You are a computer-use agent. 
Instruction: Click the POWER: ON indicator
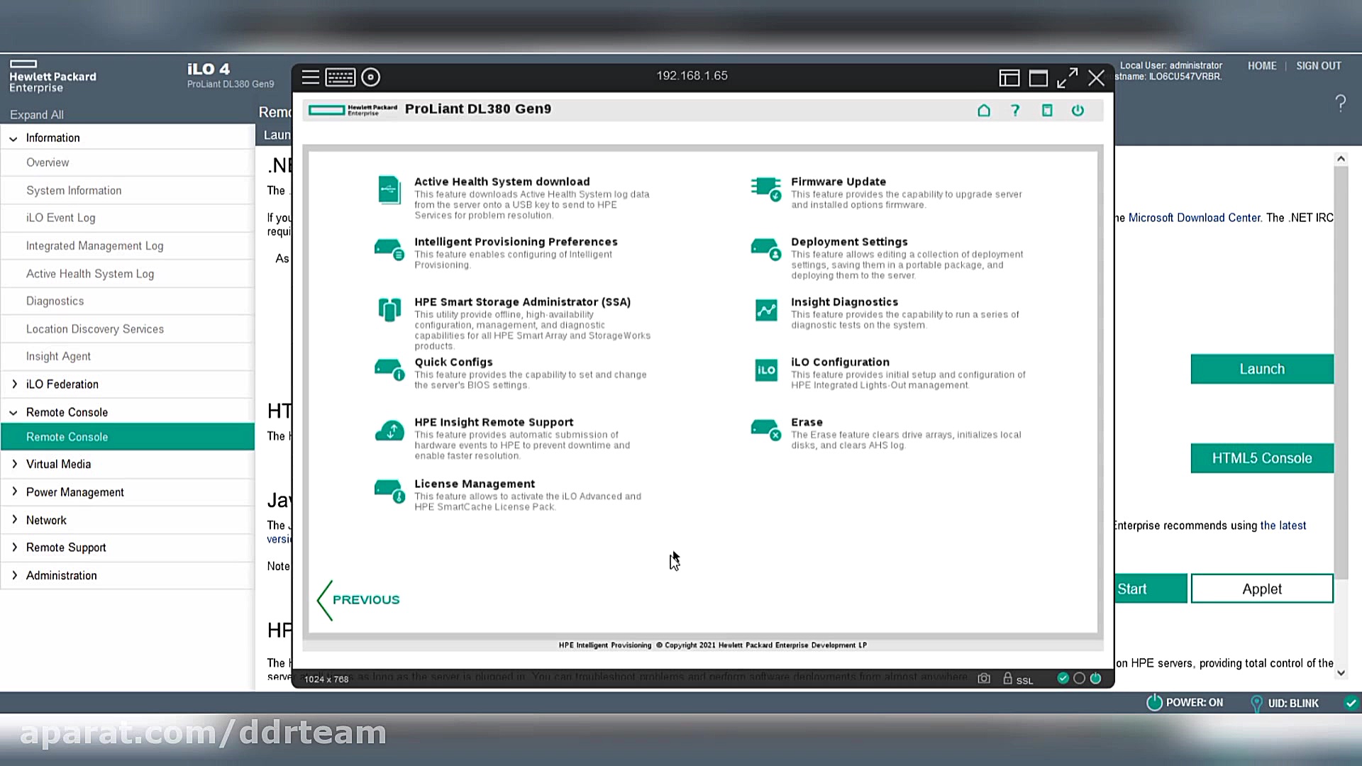pos(1185,703)
